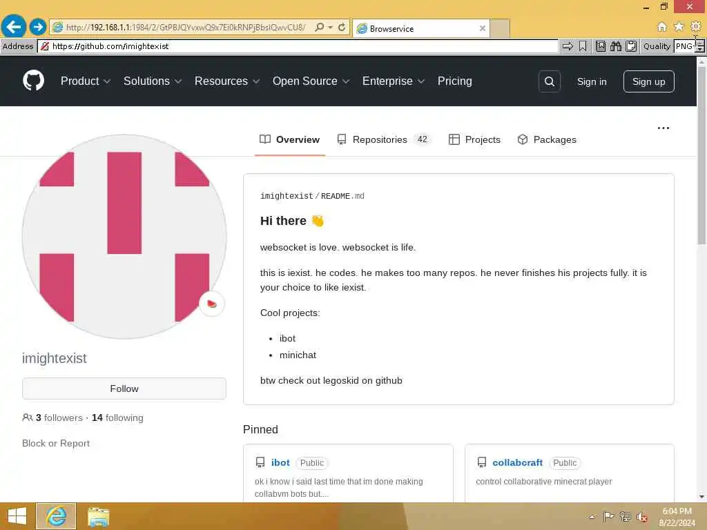This screenshot has width=707, height=530.
Task: Click the IE URL address bar
Action: click(185, 28)
